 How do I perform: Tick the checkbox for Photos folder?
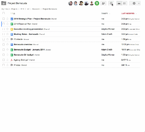4,65
